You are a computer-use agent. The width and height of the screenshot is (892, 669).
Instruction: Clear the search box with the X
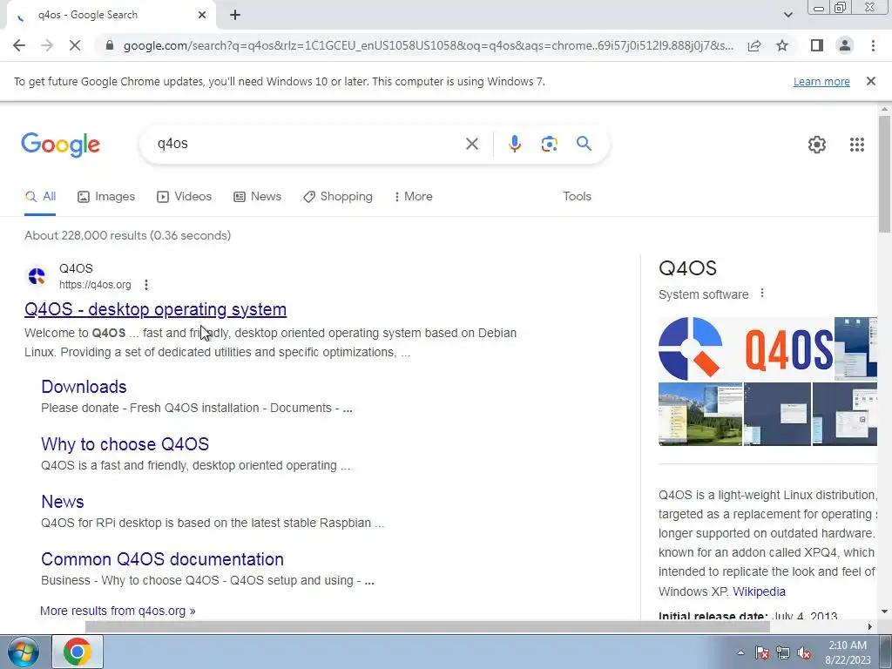point(471,144)
